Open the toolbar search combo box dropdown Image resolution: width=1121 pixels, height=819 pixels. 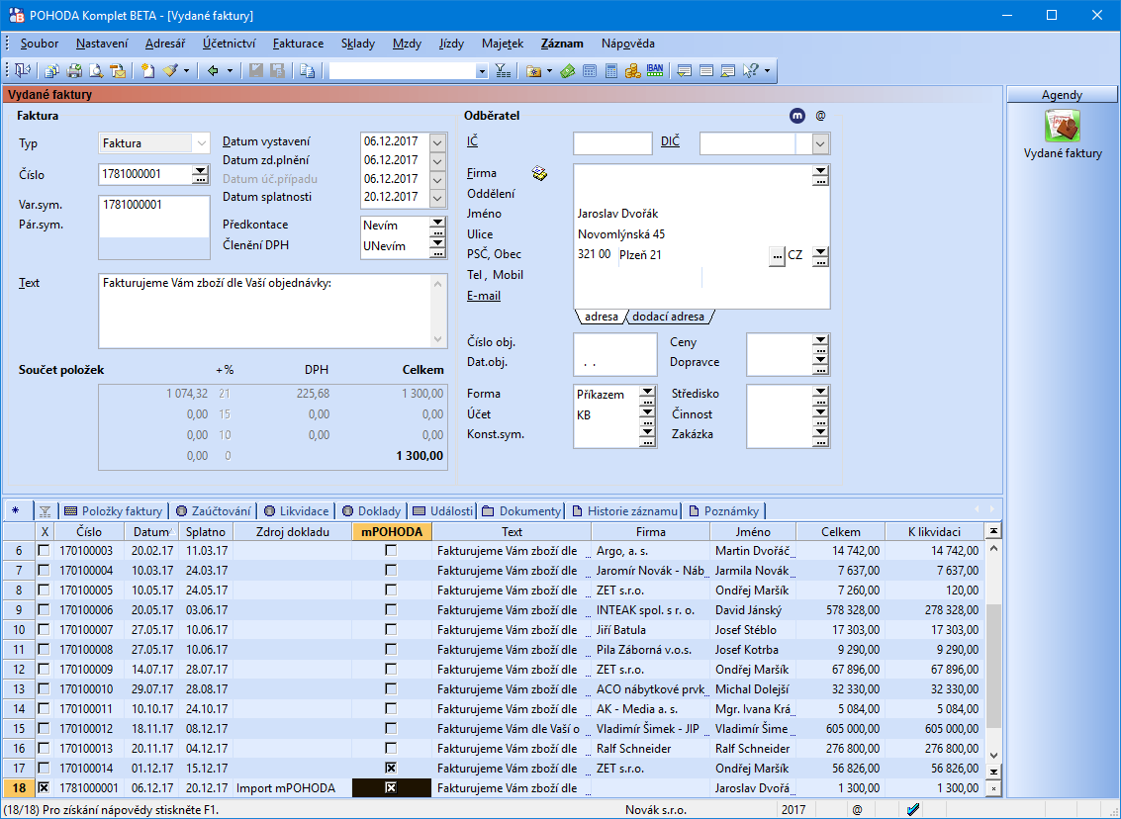481,71
